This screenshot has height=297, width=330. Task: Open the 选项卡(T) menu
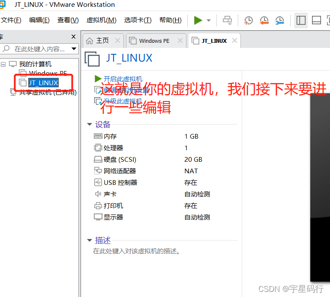pos(138,20)
